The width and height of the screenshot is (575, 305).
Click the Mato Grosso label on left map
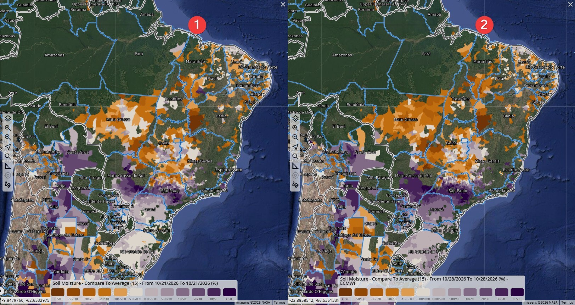[118, 120]
